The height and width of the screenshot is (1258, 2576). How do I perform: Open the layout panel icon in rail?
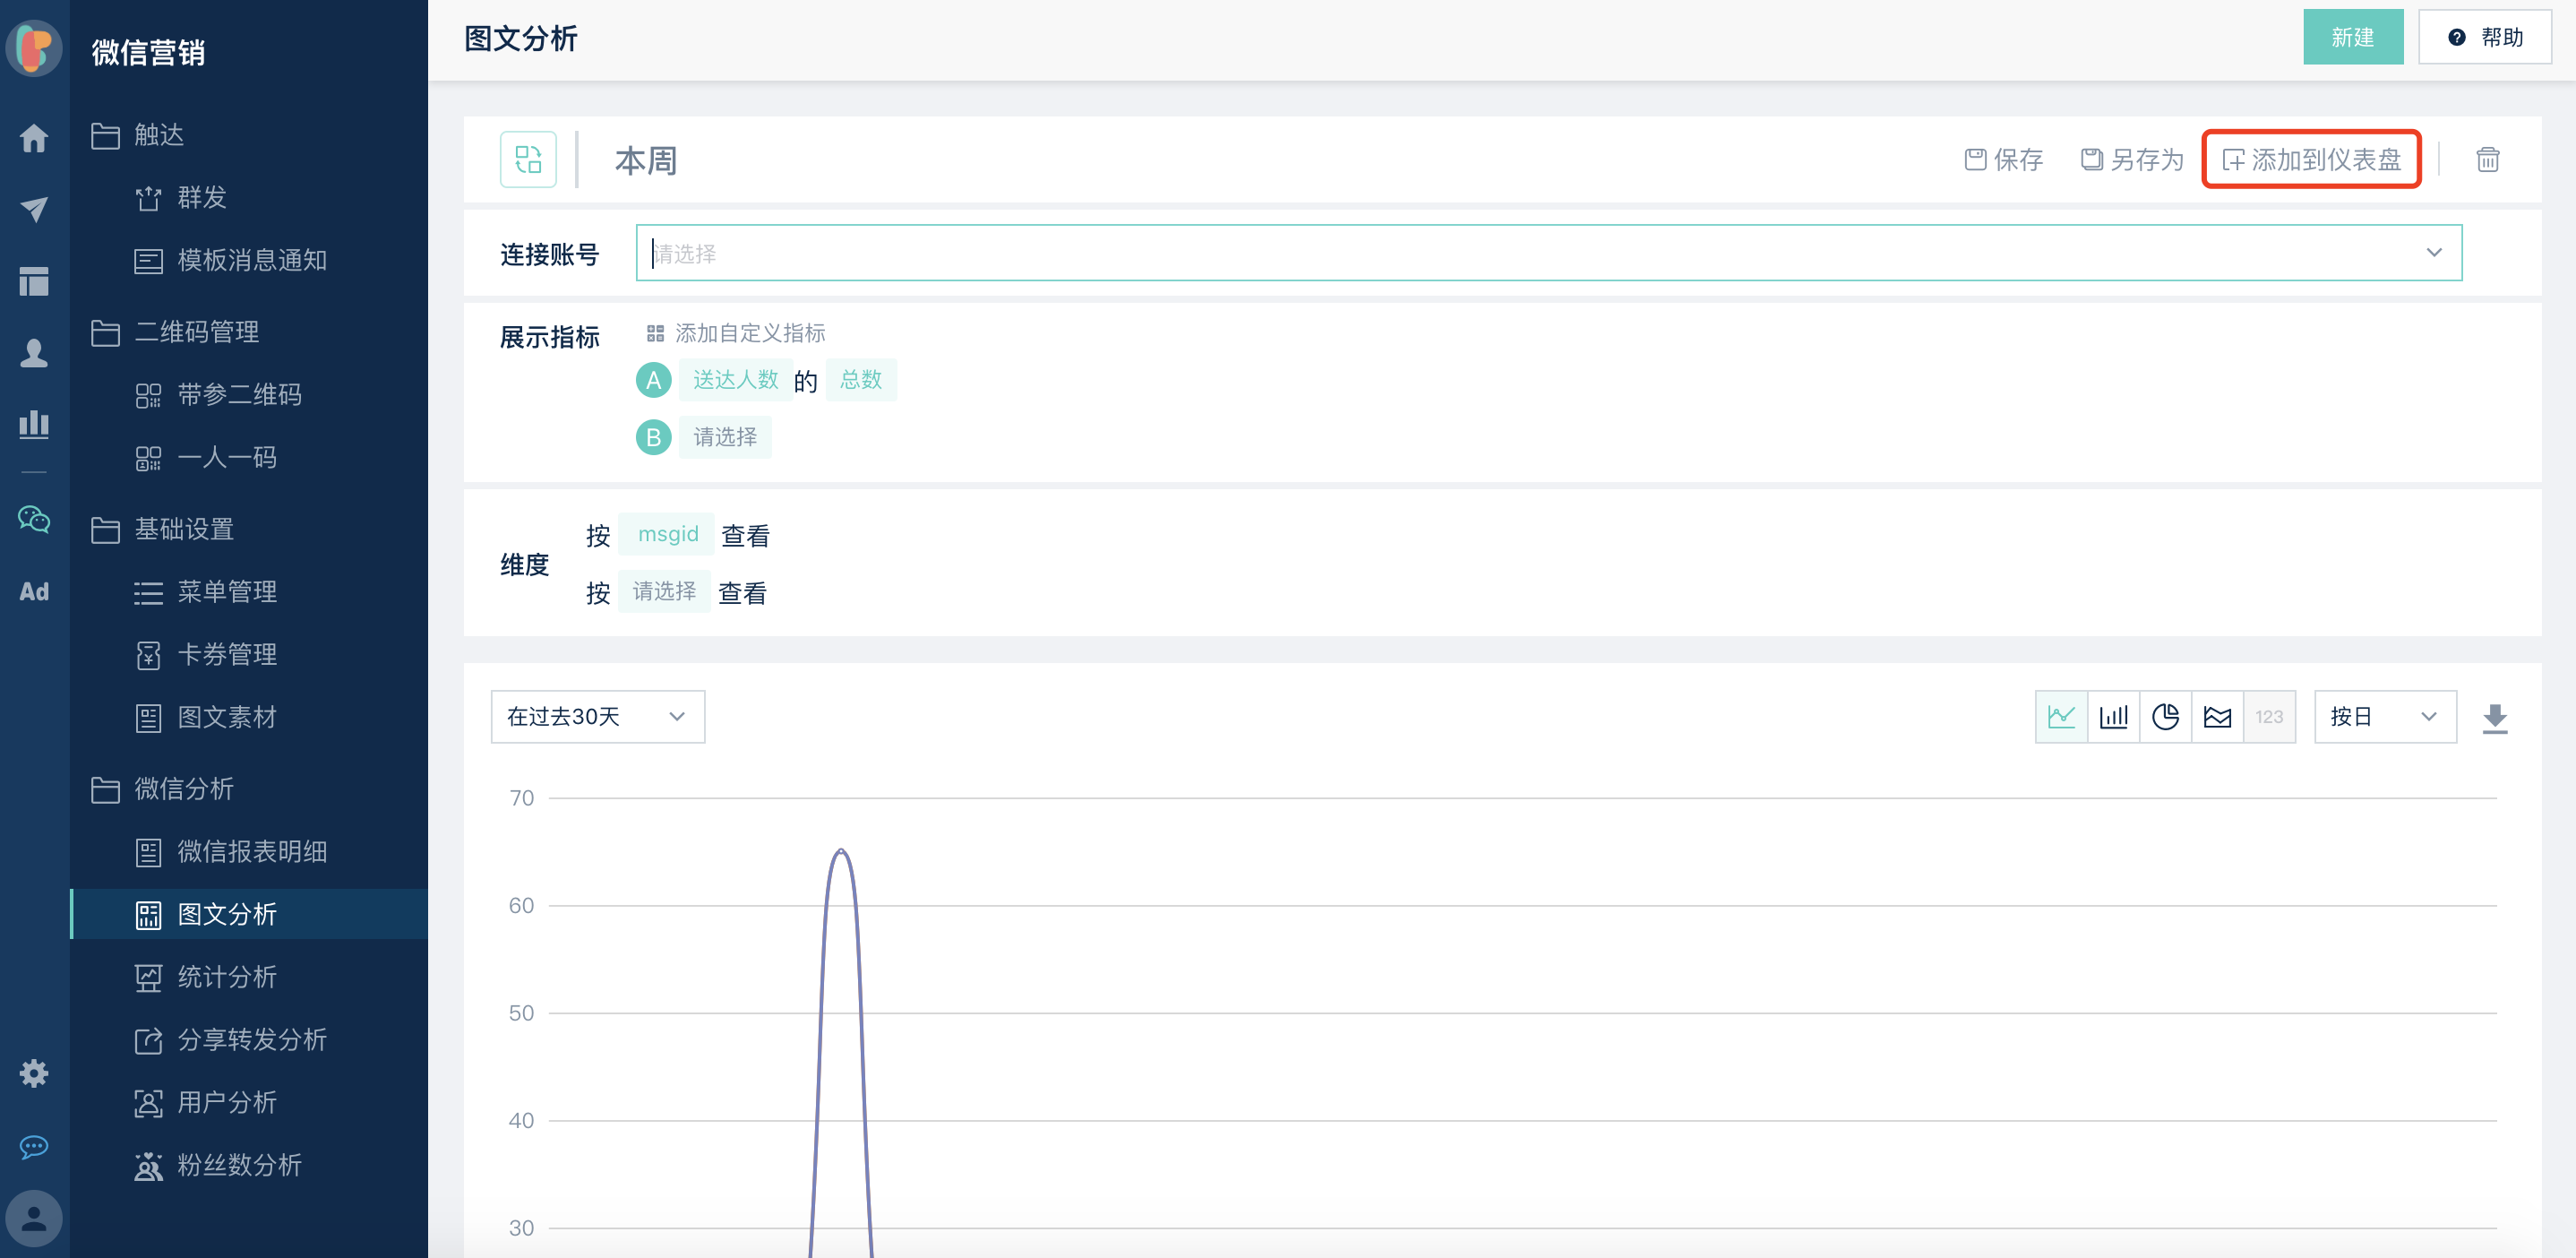34,281
